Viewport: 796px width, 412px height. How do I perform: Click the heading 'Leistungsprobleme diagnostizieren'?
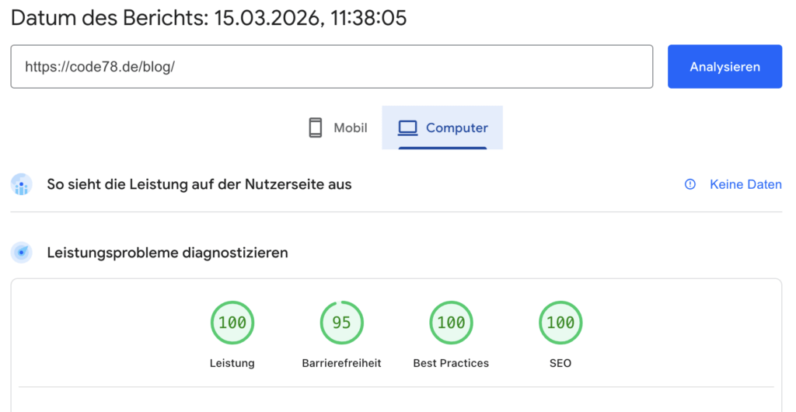[x=167, y=253]
